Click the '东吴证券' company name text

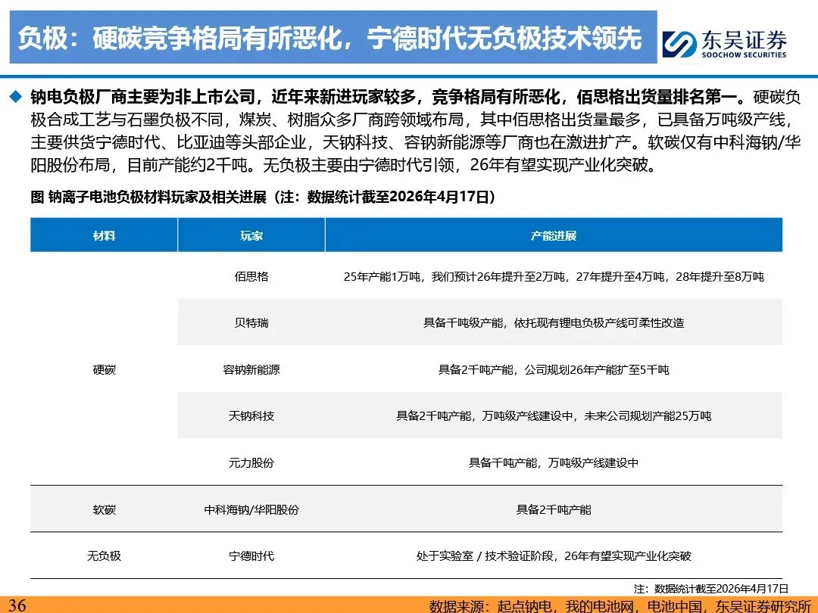click(744, 39)
